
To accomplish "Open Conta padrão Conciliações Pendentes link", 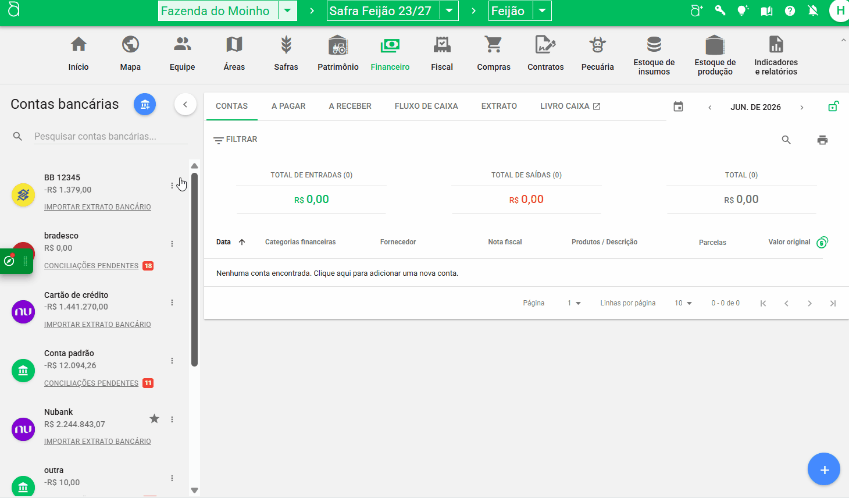I will 91,383.
